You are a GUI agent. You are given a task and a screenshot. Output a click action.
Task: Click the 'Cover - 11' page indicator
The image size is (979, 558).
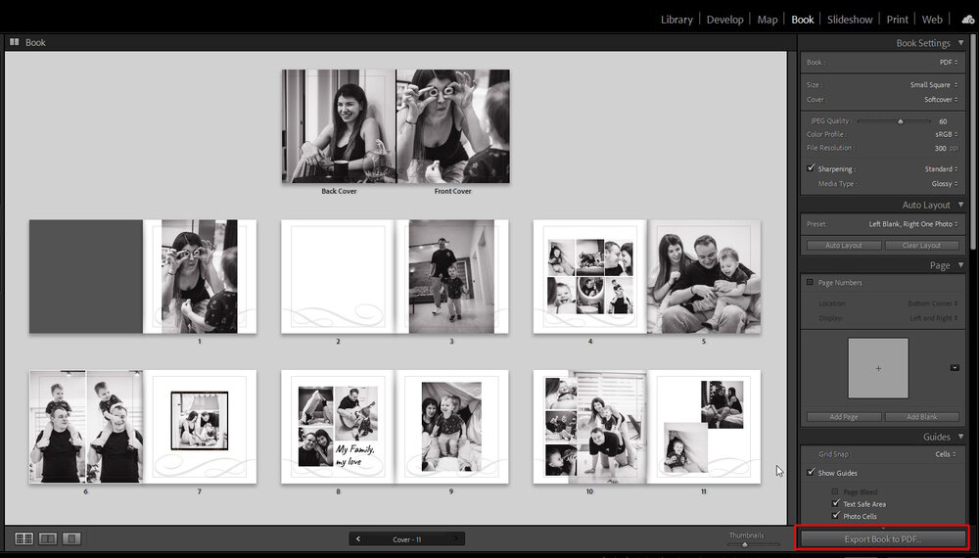click(406, 539)
